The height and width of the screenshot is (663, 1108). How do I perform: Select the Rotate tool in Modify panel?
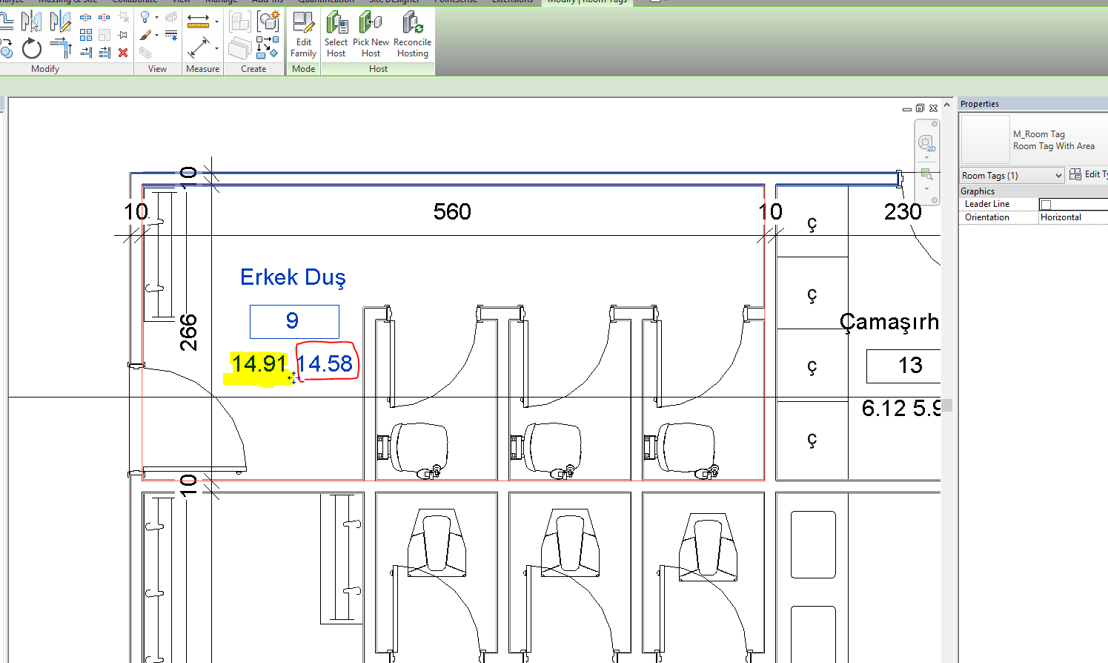pyautogui.click(x=32, y=49)
